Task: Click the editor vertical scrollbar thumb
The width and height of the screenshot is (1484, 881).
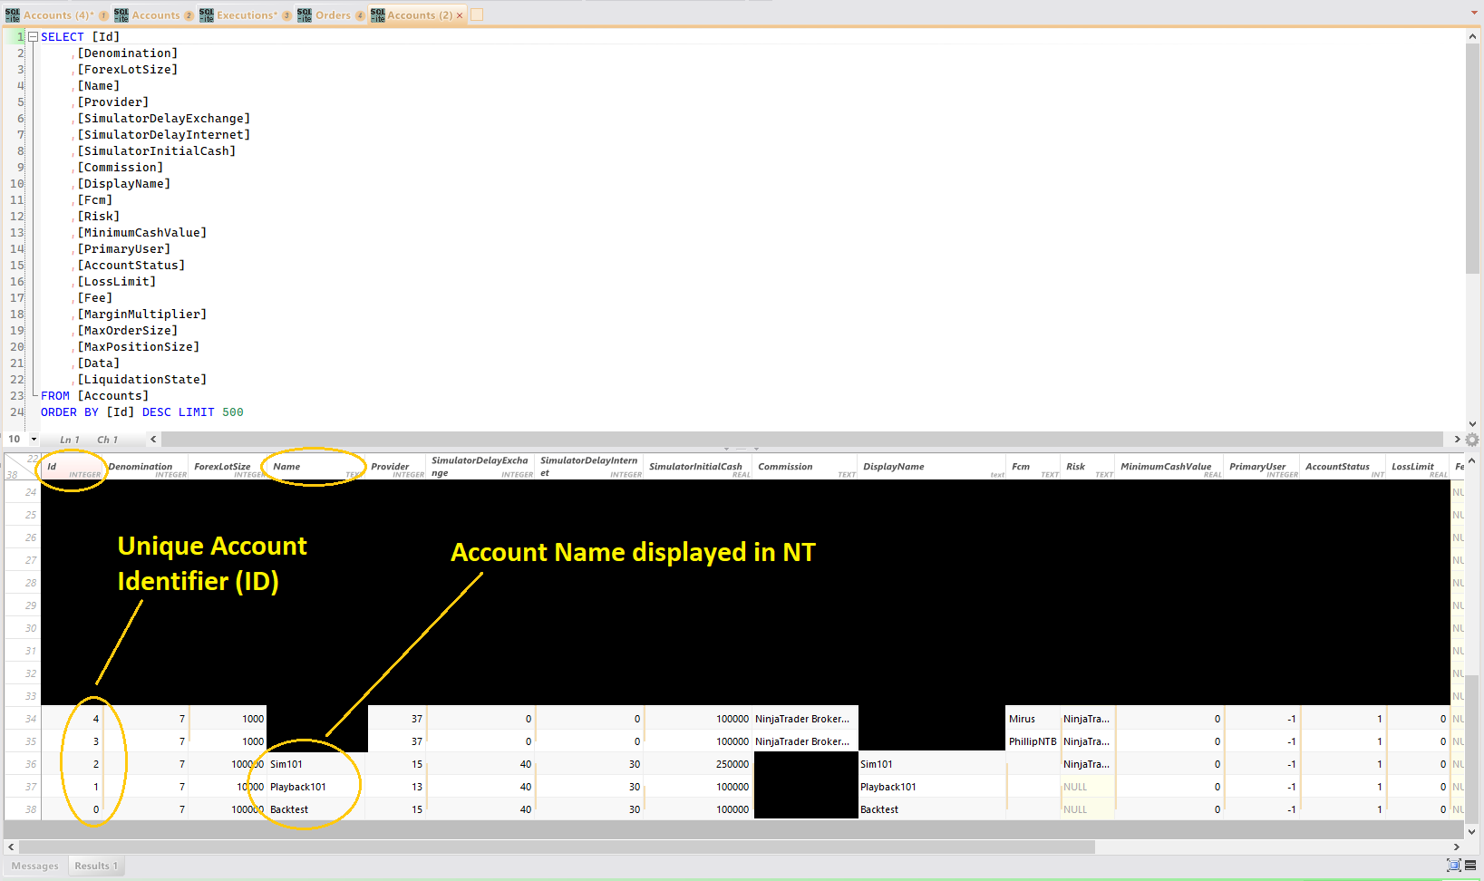Action: 1472,158
